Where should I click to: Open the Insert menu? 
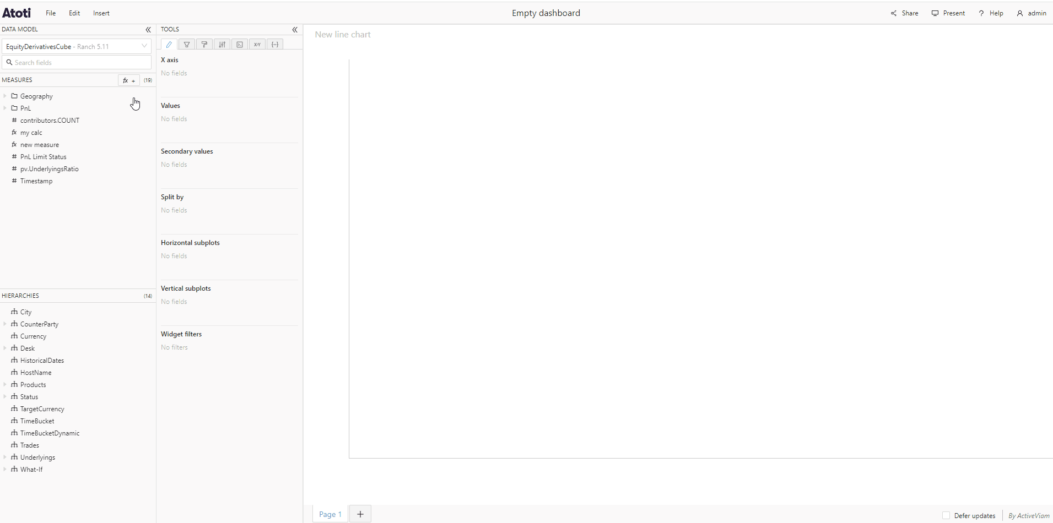point(101,13)
